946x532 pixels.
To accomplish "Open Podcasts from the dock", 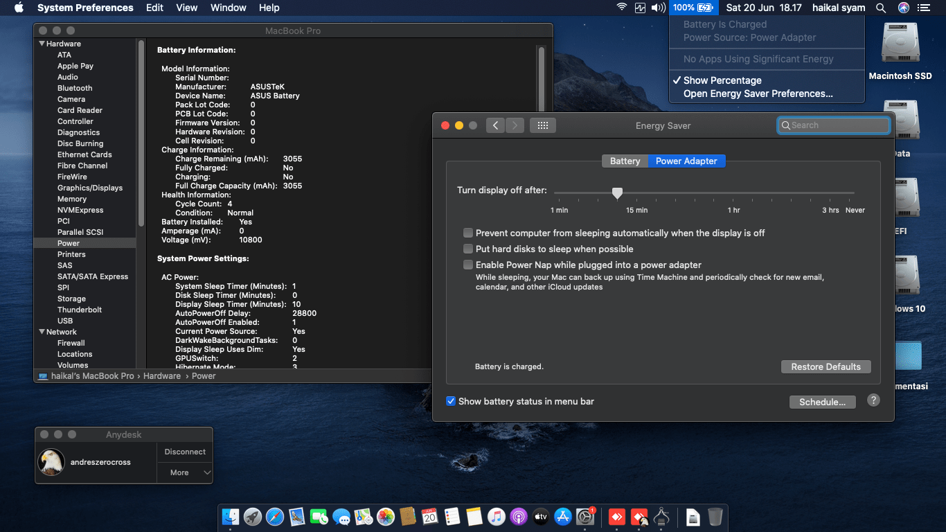I will [519, 517].
